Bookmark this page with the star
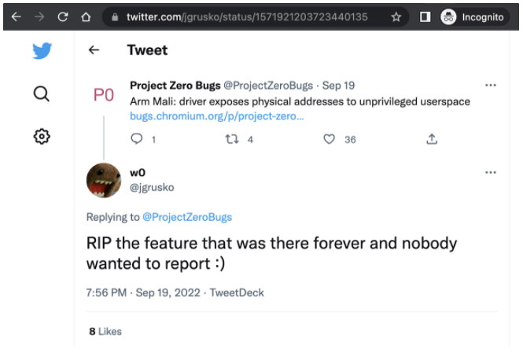This screenshot has width=523, height=353. (x=396, y=17)
